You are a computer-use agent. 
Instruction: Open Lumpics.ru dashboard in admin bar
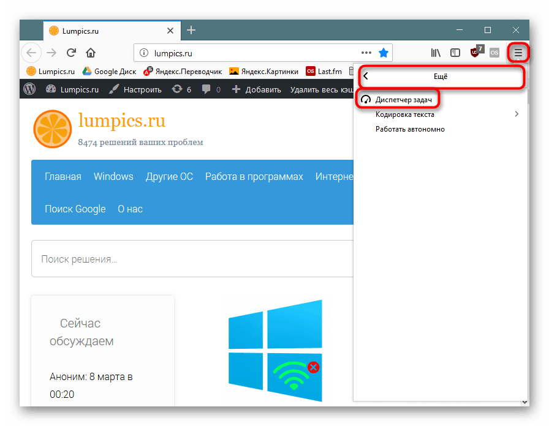72,89
